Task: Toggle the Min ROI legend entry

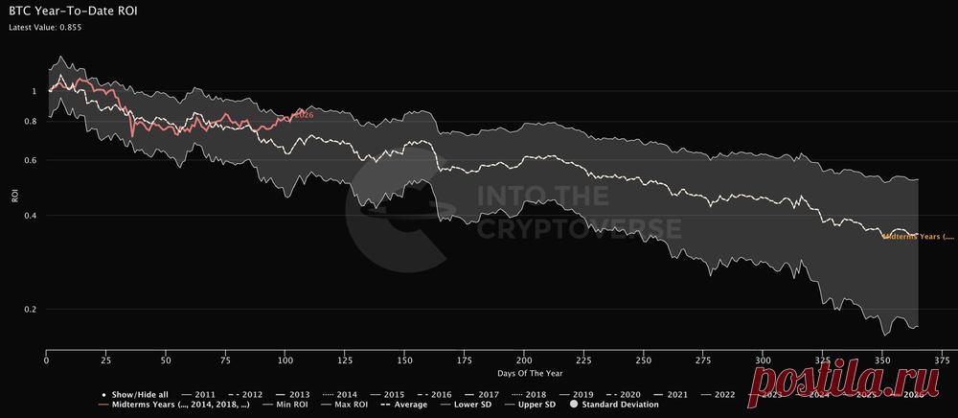Action: pyautogui.click(x=284, y=404)
